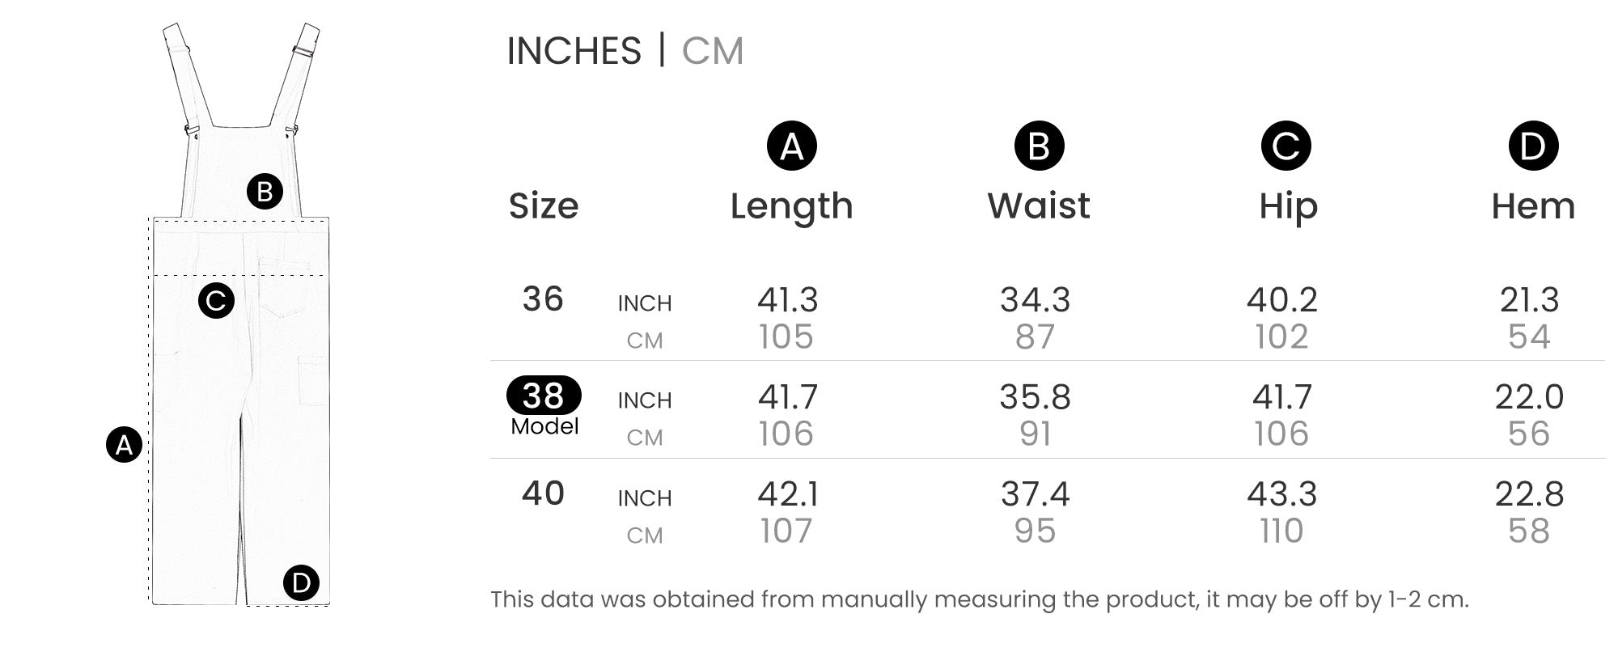
Task: Click the A marker above Length column
Action: 791,146
